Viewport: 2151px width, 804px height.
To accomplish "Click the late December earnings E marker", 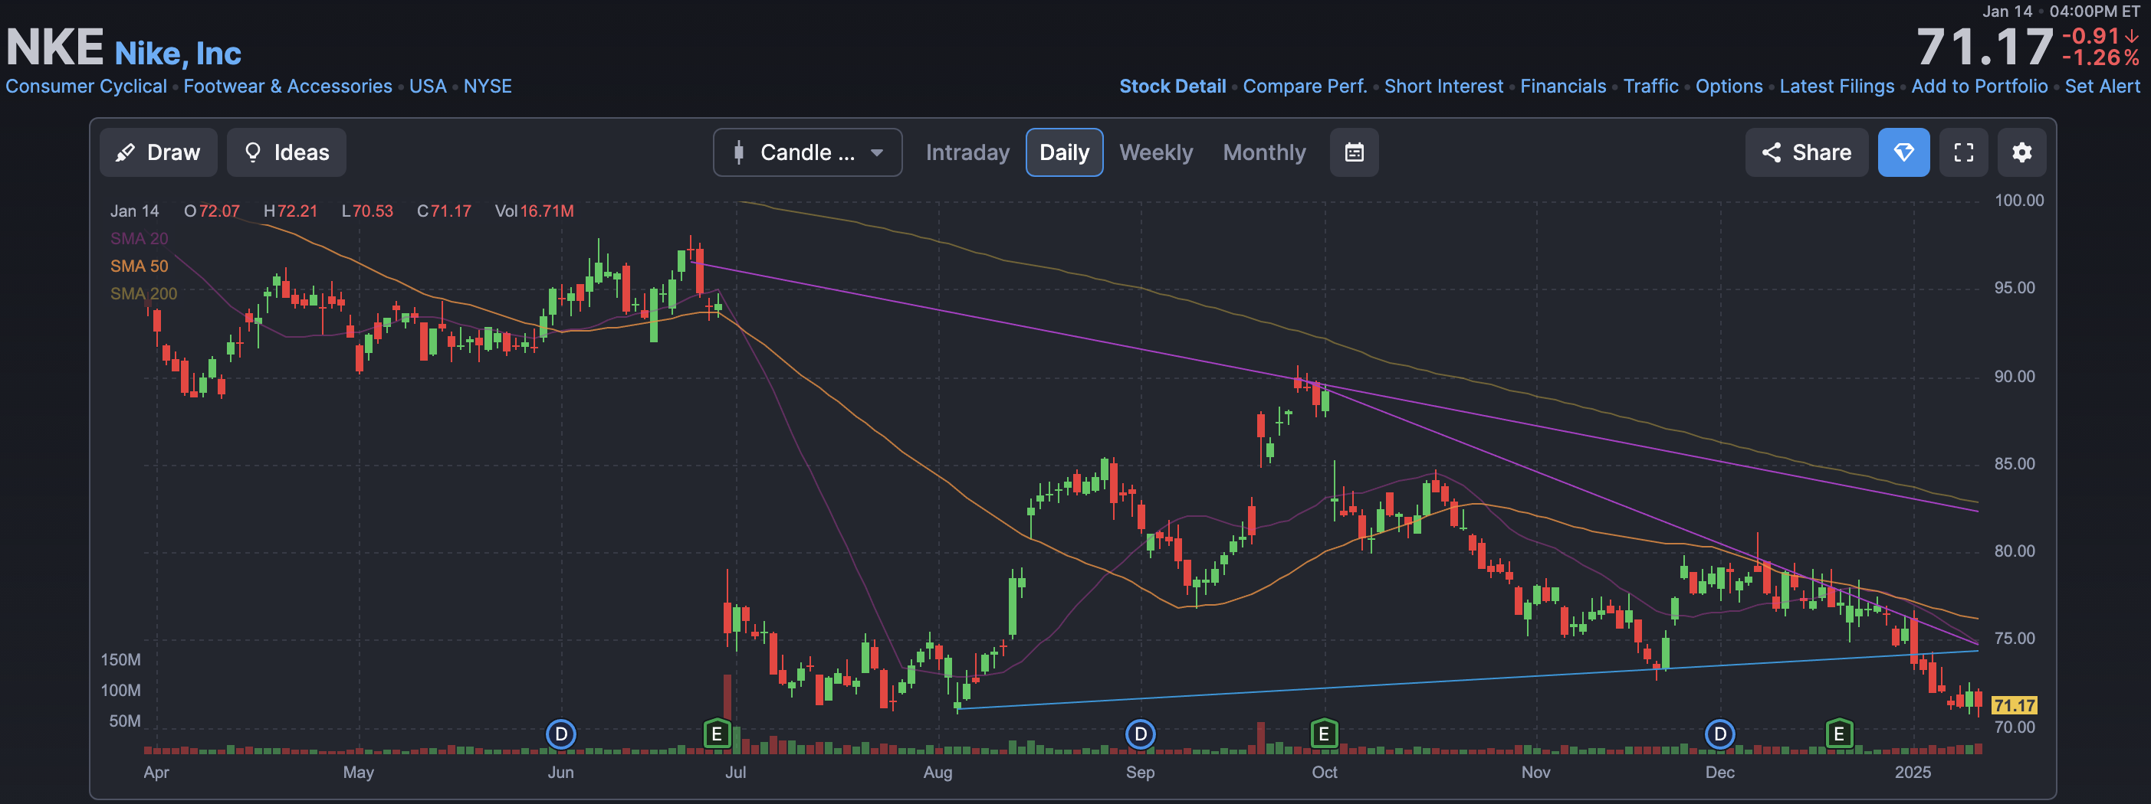I will (x=1840, y=735).
